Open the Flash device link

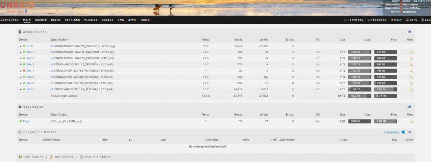[x=26, y=122]
